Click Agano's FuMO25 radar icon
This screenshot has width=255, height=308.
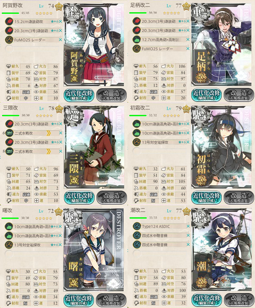(x=9, y=40)
